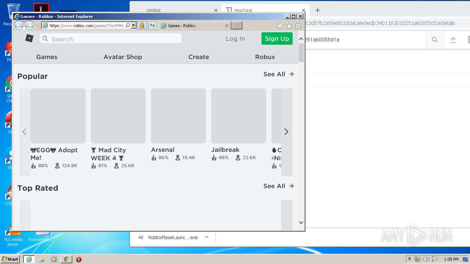
Task: Open a new Chrome tab
Action: 318,10
